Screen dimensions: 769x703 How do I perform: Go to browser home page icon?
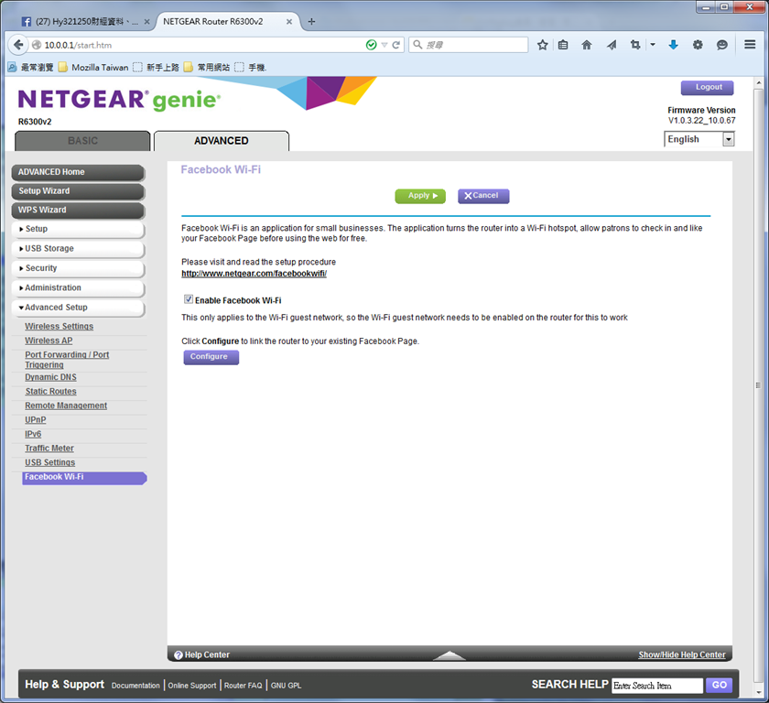587,45
